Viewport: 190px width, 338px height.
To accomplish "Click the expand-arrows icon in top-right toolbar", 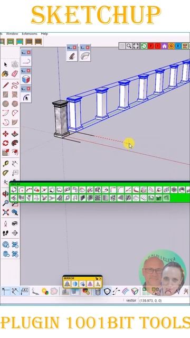I will [x=136, y=46].
